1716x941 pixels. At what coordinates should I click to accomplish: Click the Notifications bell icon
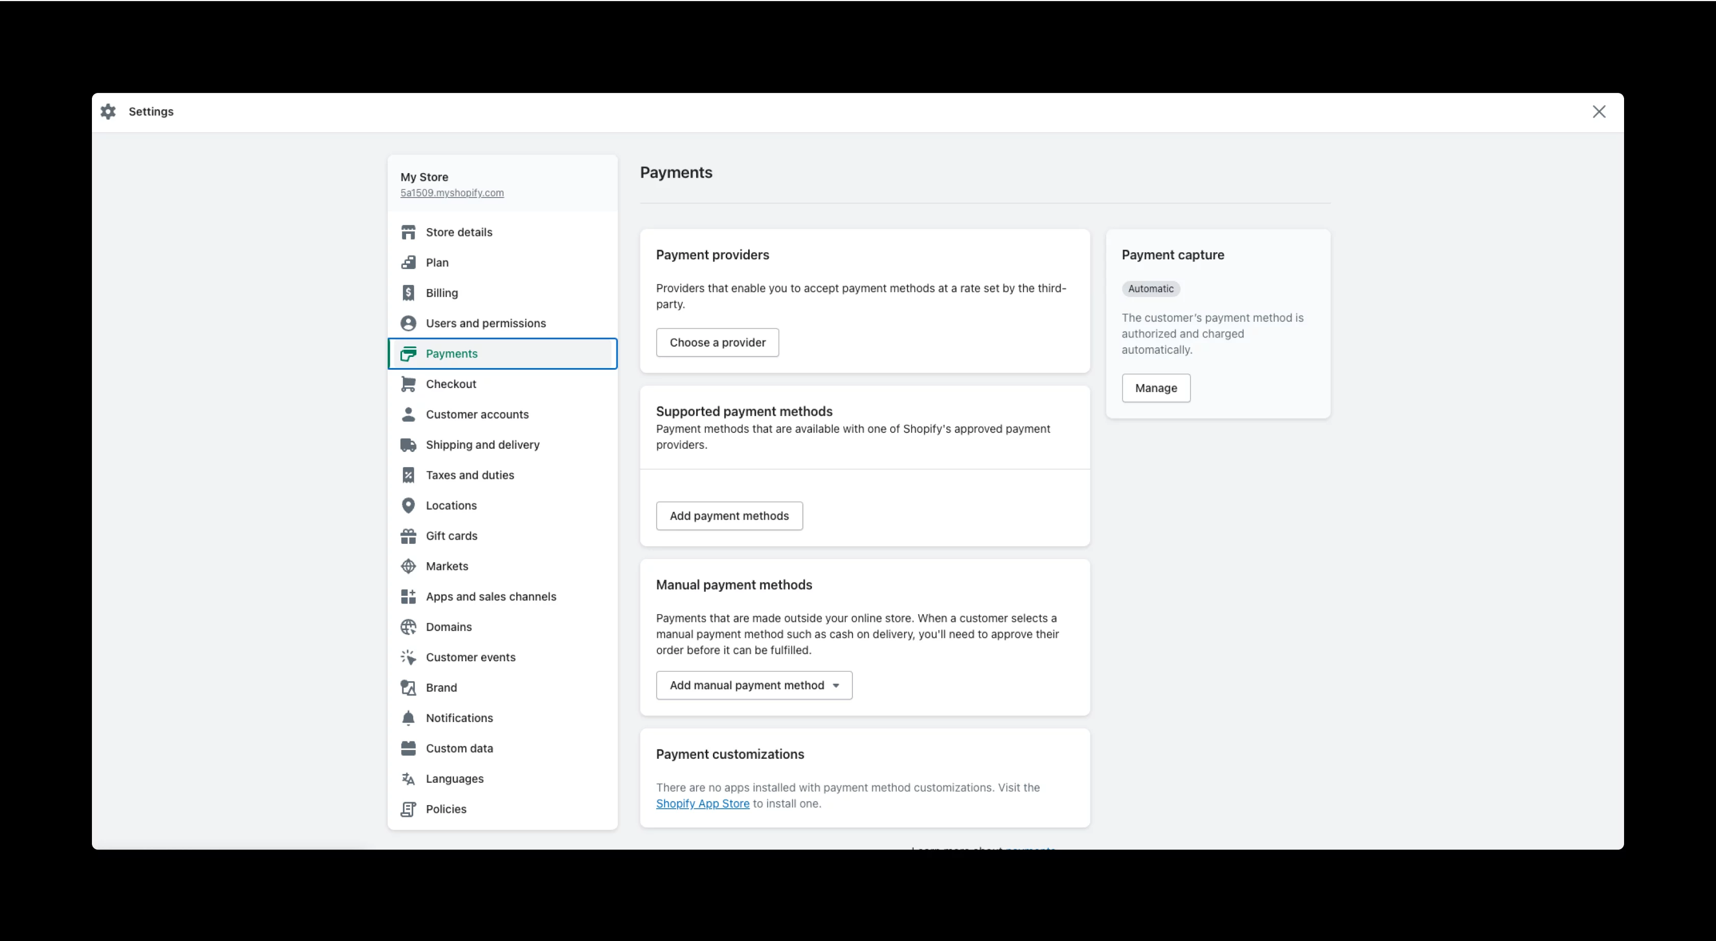click(x=409, y=718)
